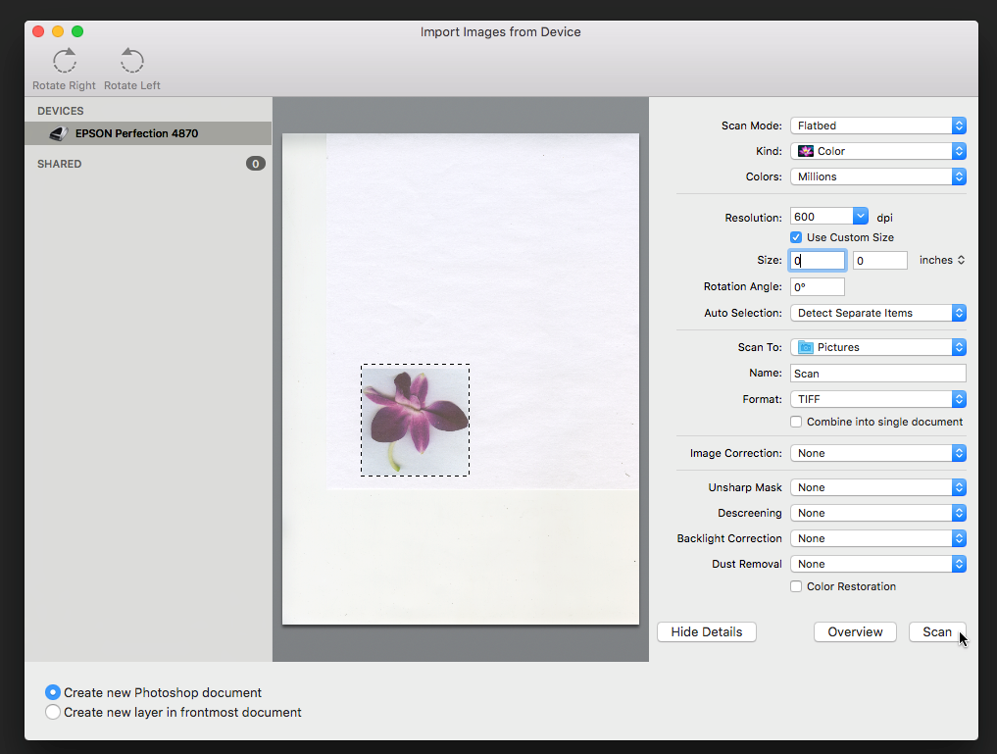The image size is (997, 754).
Task: Click the Name text field
Action: (x=877, y=374)
